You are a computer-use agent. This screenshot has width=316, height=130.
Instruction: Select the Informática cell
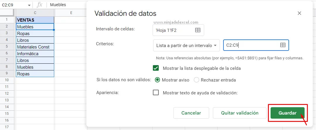tap(35, 54)
